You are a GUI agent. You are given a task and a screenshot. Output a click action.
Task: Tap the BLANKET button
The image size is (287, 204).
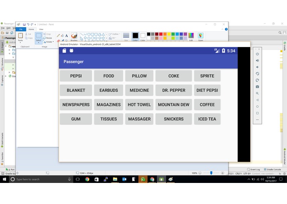76,90
